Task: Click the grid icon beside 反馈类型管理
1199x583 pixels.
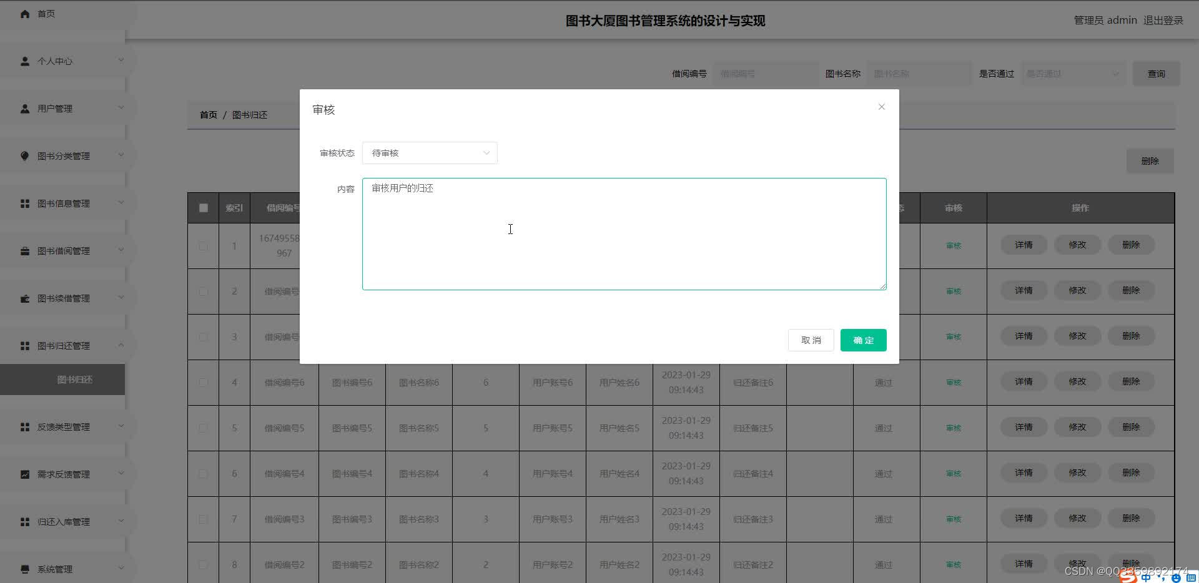Action: (25, 427)
